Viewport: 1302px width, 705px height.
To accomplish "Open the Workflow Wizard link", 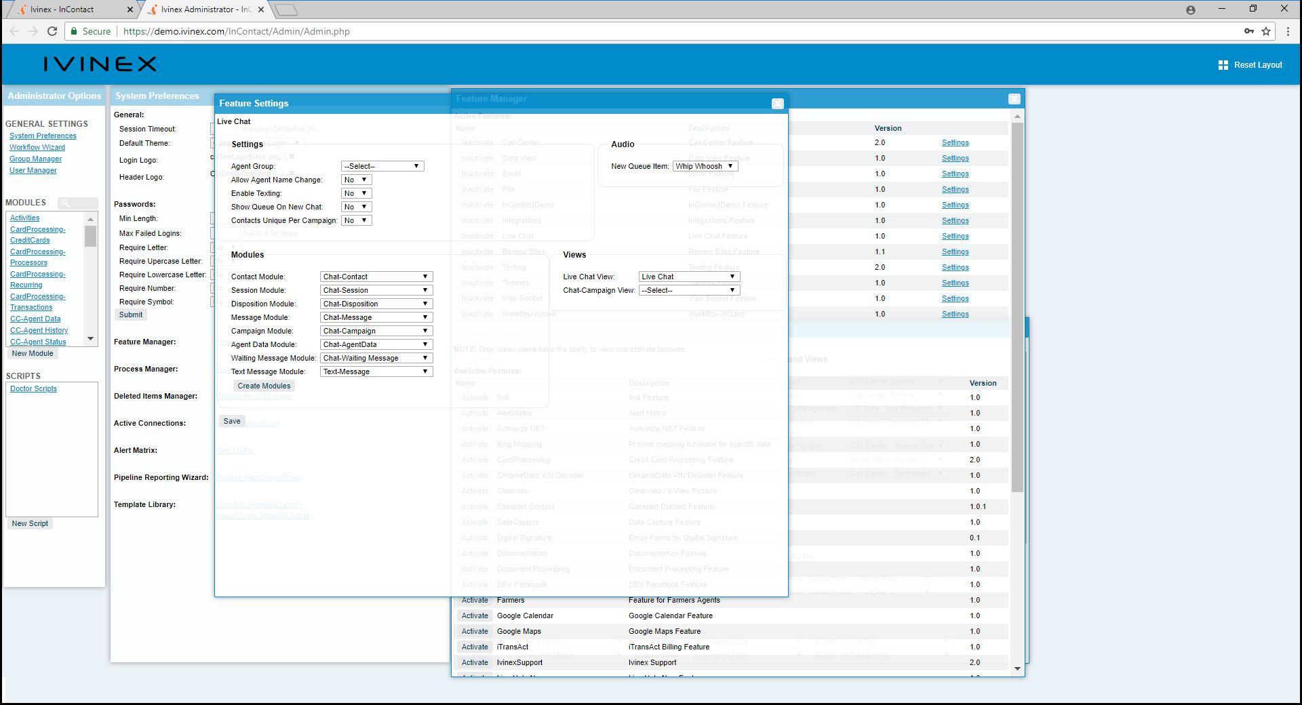I will 37,147.
